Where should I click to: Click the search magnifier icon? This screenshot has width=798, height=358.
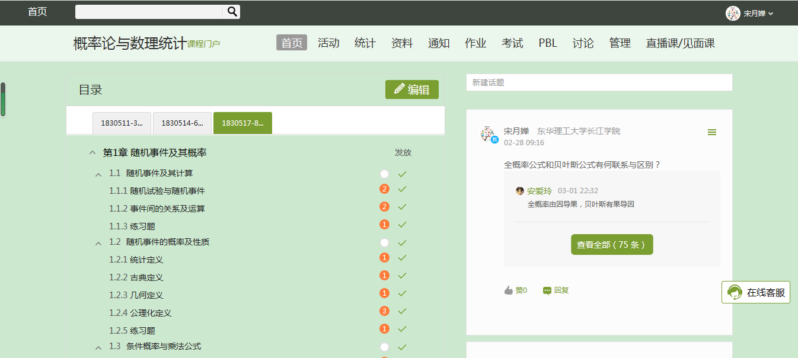232,11
